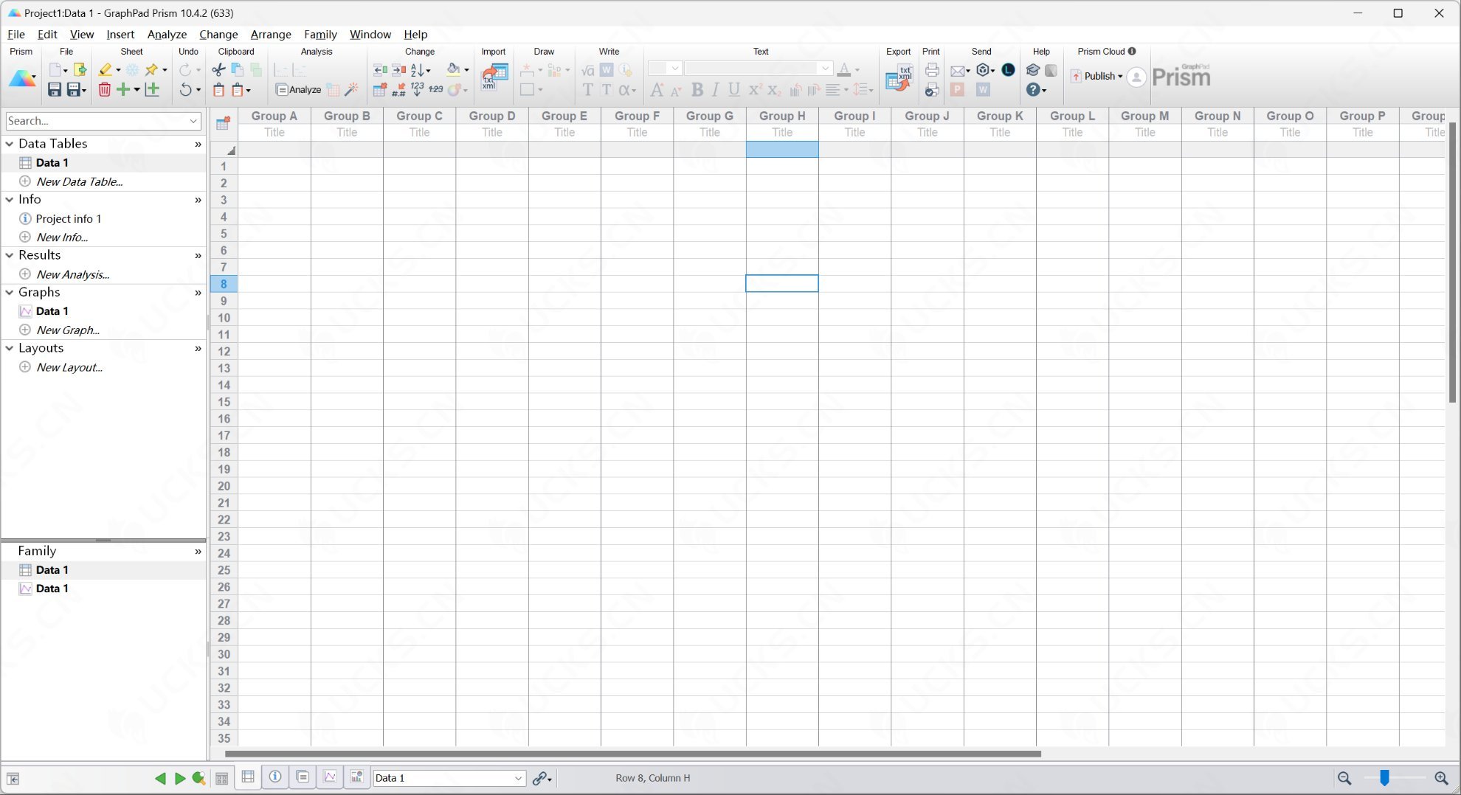This screenshot has width=1461, height=795.
Task: Click the Import txt/xml icon
Action: [x=494, y=77]
